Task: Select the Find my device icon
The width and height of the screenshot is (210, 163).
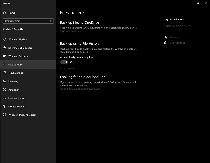Action: click(x=4, y=98)
